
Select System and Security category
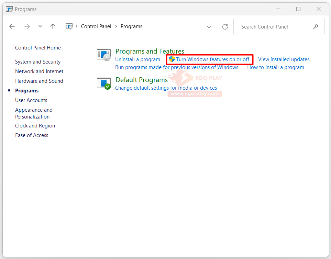[x=38, y=62]
